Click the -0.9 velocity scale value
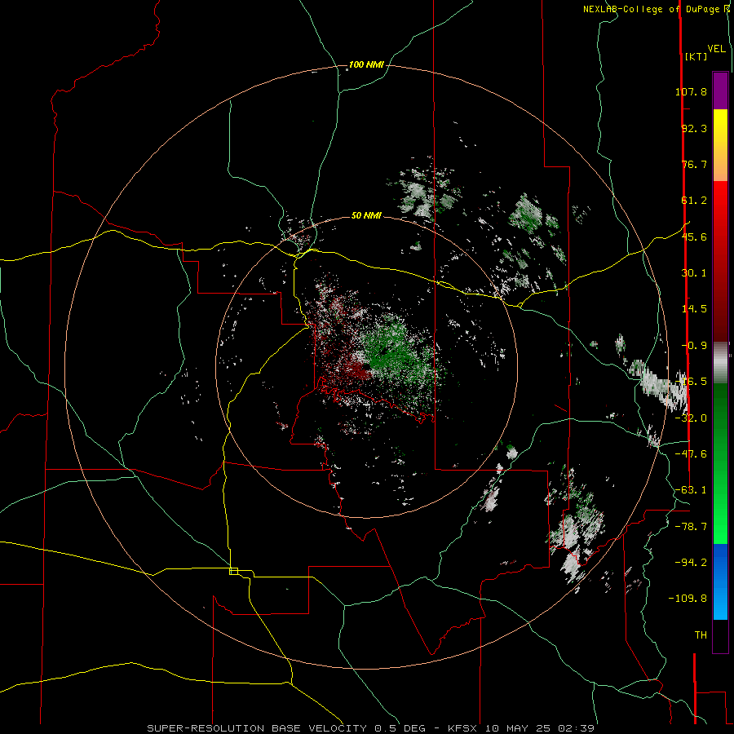 694,346
